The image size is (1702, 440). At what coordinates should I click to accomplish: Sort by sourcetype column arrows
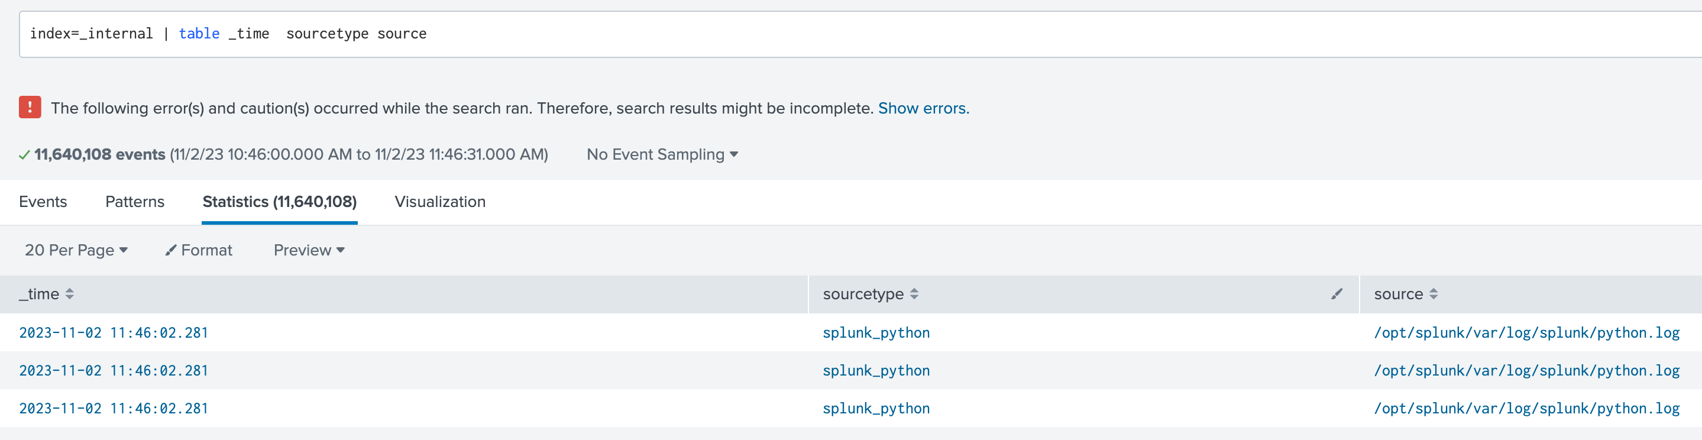914,294
